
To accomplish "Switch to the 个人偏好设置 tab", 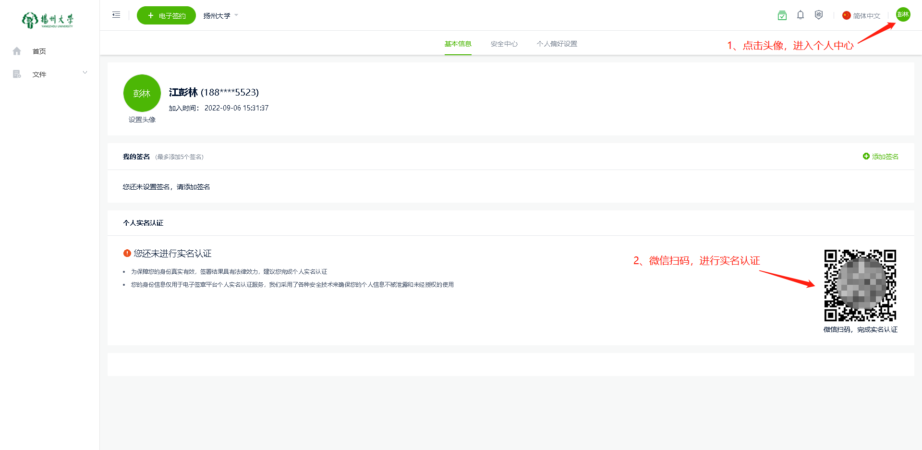I will [x=557, y=44].
